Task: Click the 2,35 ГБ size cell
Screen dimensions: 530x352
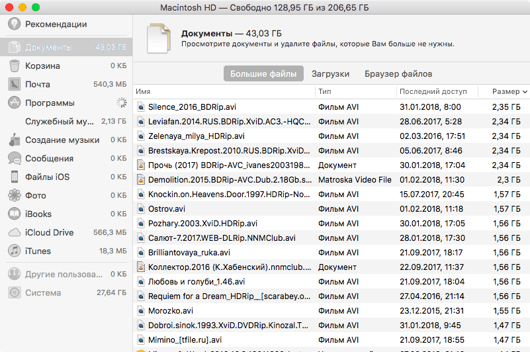Action: point(506,107)
